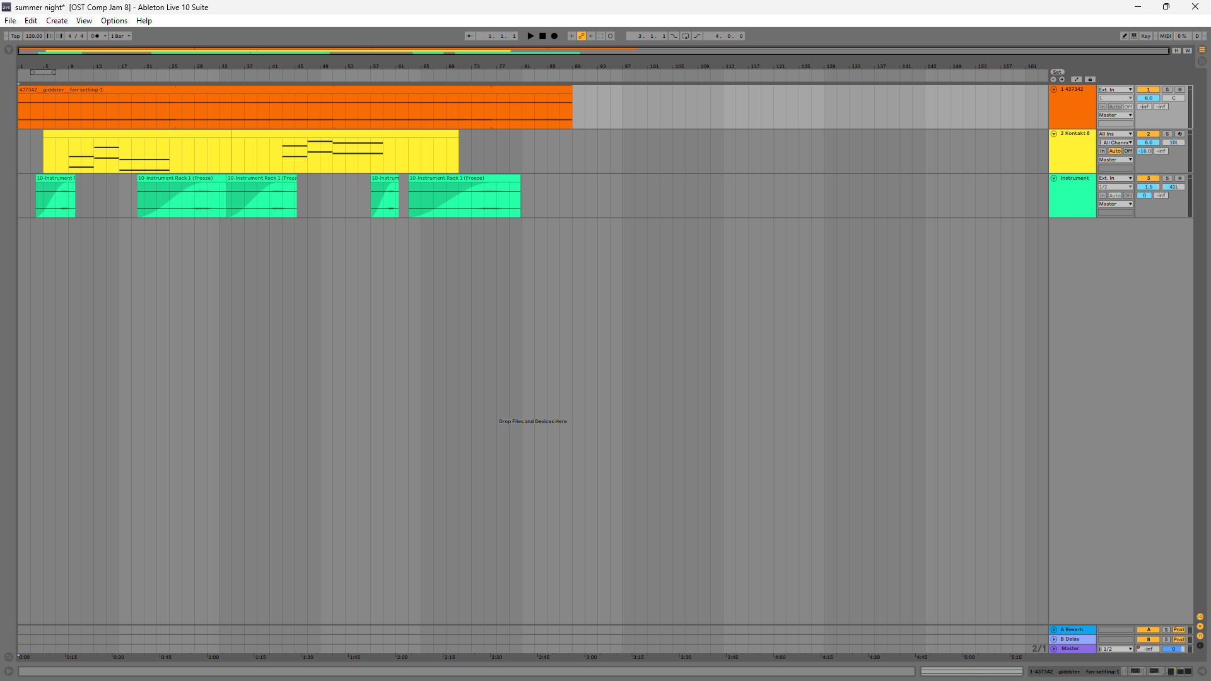Click the Tap tempo button
The height and width of the screenshot is (681, 1211).
pos(15,36)
